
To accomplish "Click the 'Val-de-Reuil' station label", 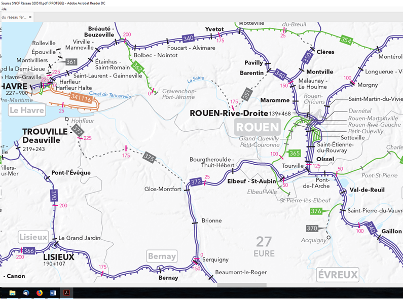I will click(367, 190).
